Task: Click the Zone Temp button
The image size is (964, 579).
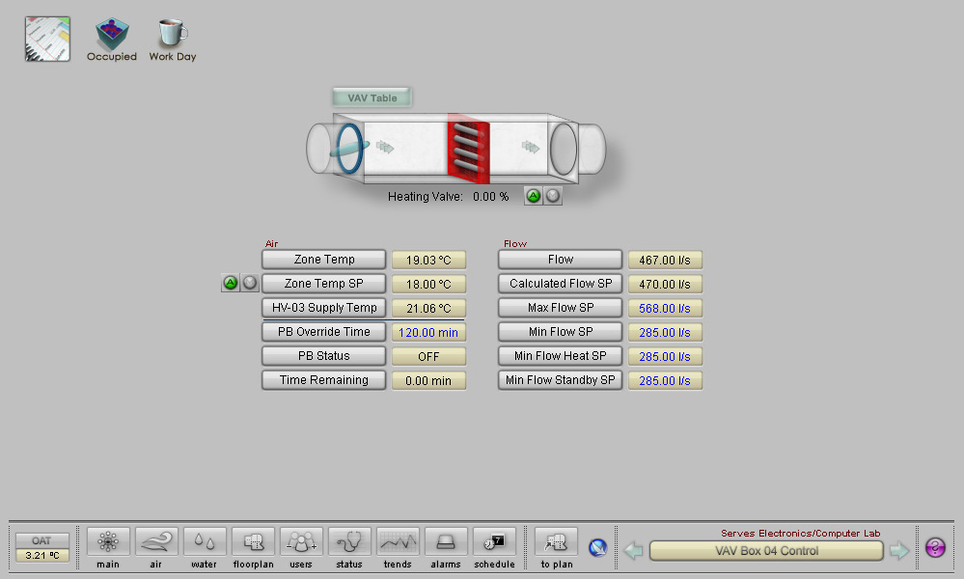Action: coord(324,260)
